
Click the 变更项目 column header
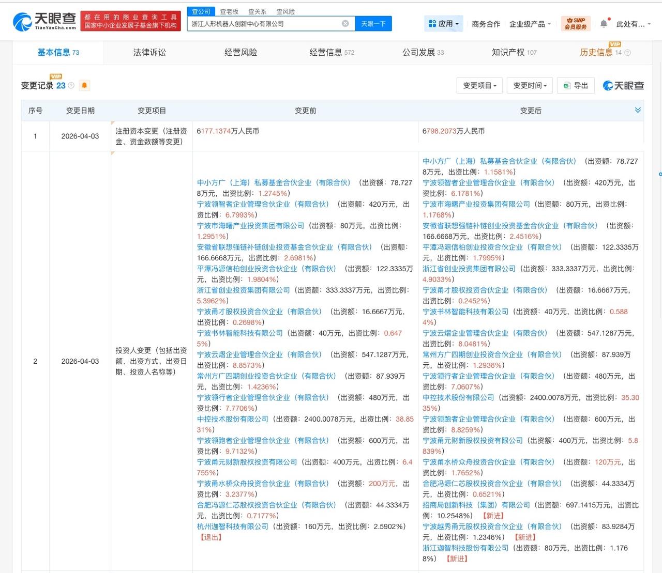pos(152,111)
